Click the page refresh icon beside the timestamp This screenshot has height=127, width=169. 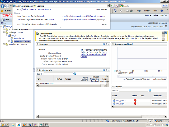point(167,26)
